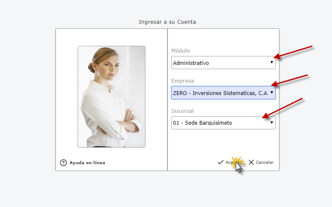Click the Empresa field label
This screenshot has width=332, height=207.
click(182, 81)
